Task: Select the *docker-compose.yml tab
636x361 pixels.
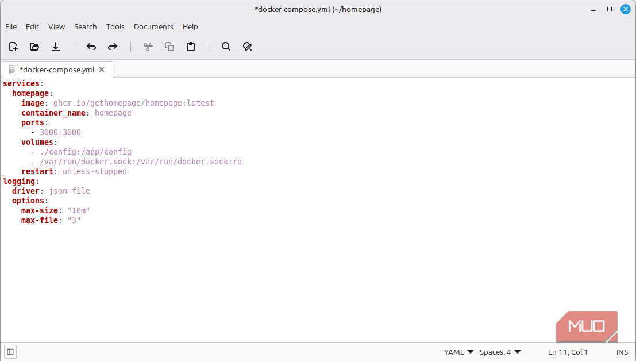Action: (x=57, y=70)
